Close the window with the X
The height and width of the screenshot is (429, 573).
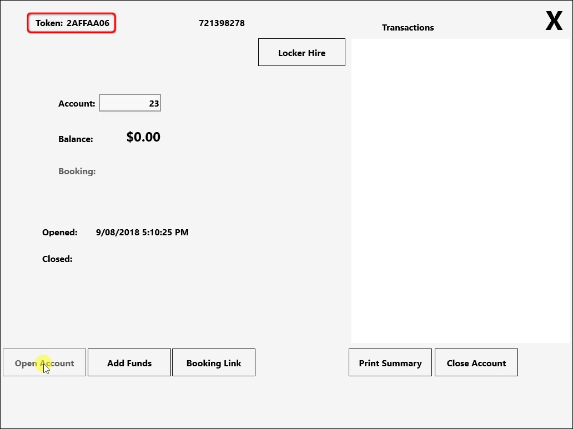(x=554, y=21)
